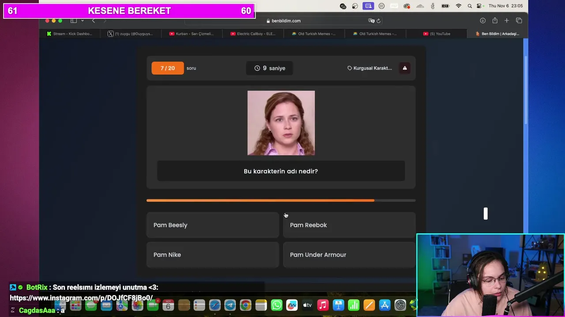
Task: Open Music app from the Dock
Action: click(x=323, y=305)
